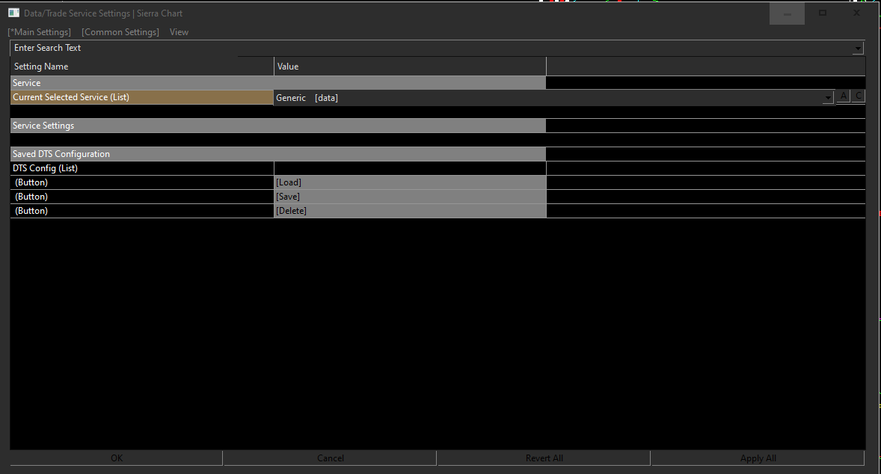Click the Service Settings section header
Viewport: 881px width, 474px height.
click(277, 126)
